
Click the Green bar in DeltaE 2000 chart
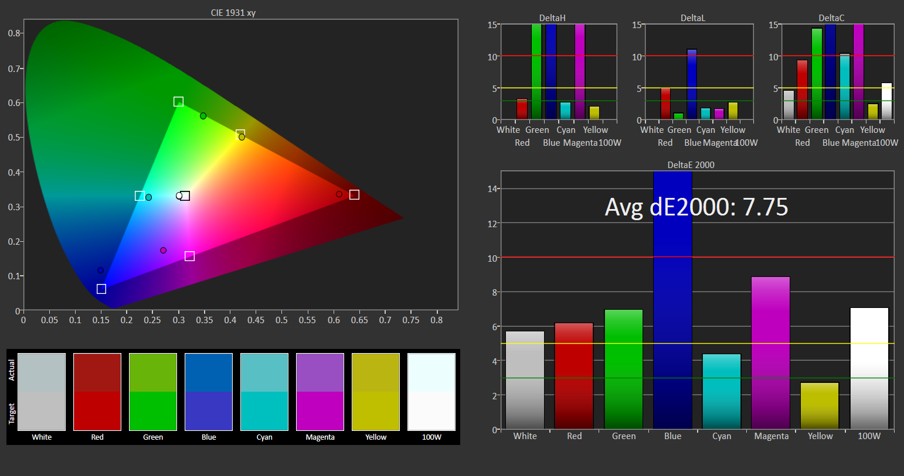pos(623,369)
